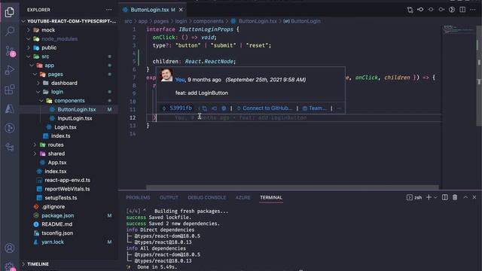Open package.json file
482x271 pixels.
pyautogui.click(x=57, y=216)
